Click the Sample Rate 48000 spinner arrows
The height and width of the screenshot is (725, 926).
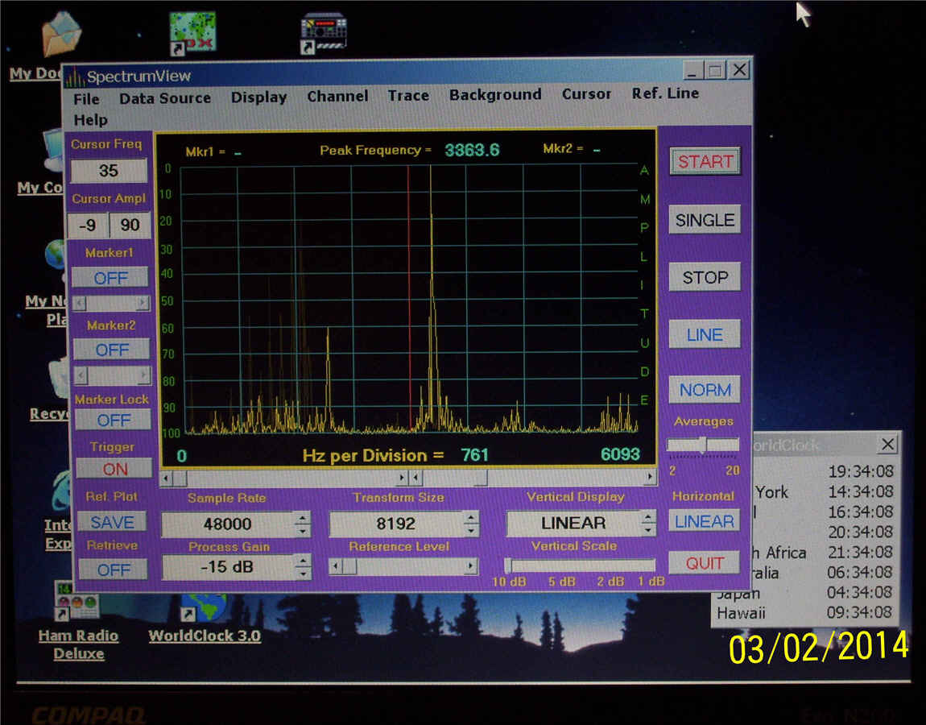click(x=302, y=524)
